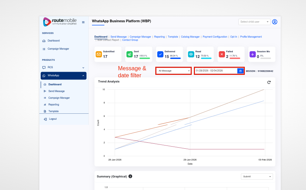Click the Trend Analysis heading
This screenshot has width=306, height=190.
pyautogui.click(x=109, y=82)
